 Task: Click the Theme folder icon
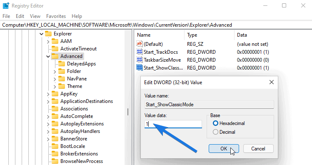pos(62,86)
